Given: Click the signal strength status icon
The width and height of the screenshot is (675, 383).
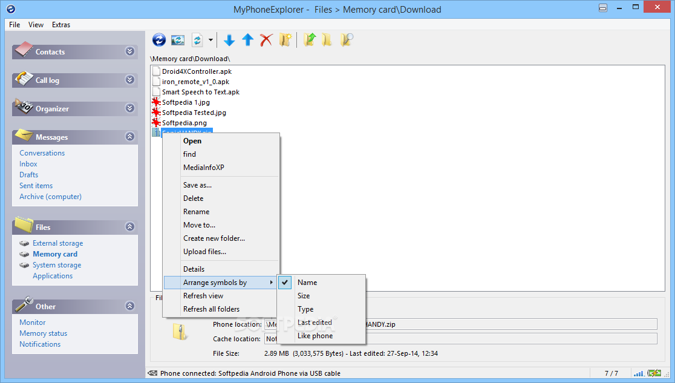Looking at the screenshot, I should pos(639,373).
